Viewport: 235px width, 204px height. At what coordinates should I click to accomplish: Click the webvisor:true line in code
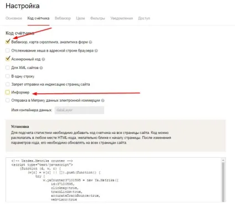(64, 200)
